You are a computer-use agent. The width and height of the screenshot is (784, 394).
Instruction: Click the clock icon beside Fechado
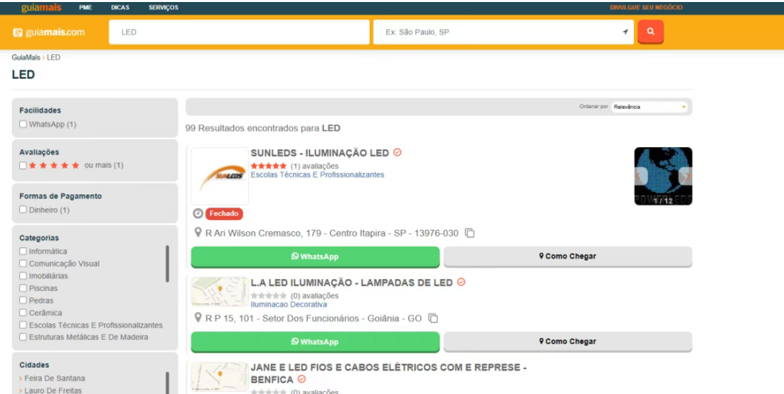(x=198, y=213)
